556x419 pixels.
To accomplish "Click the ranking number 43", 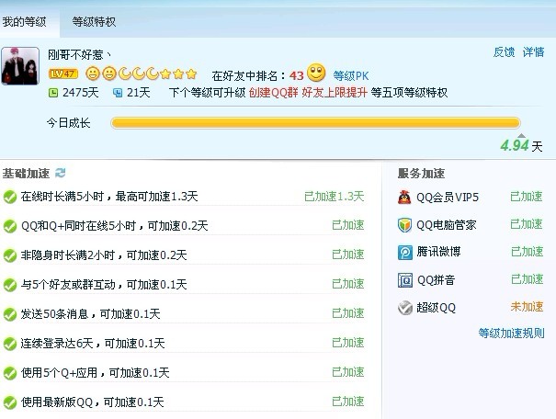I will [297, 75].
